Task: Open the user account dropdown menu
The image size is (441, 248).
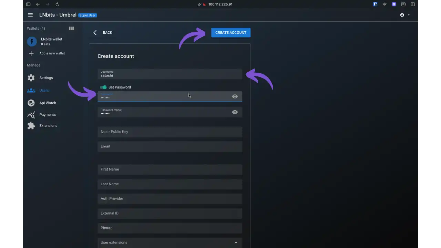Action: click(x=405, y=15)
